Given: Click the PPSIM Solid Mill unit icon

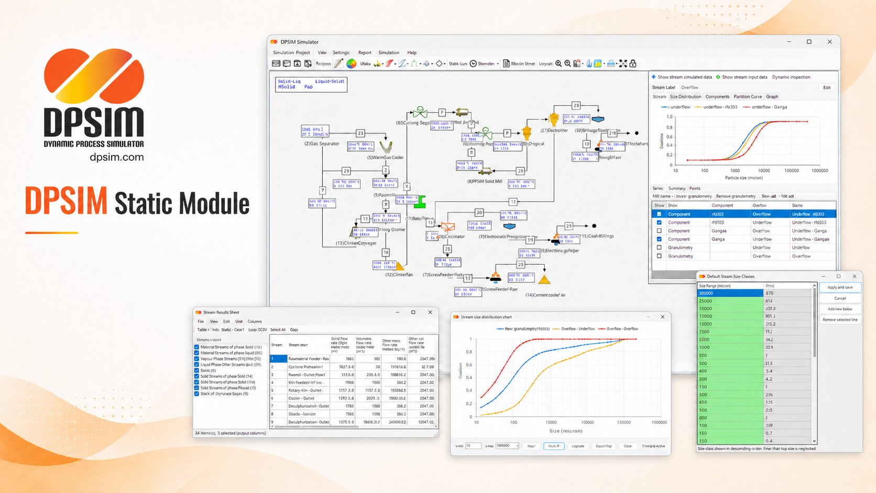Looking at the screenshot, I should coord(485,171).
